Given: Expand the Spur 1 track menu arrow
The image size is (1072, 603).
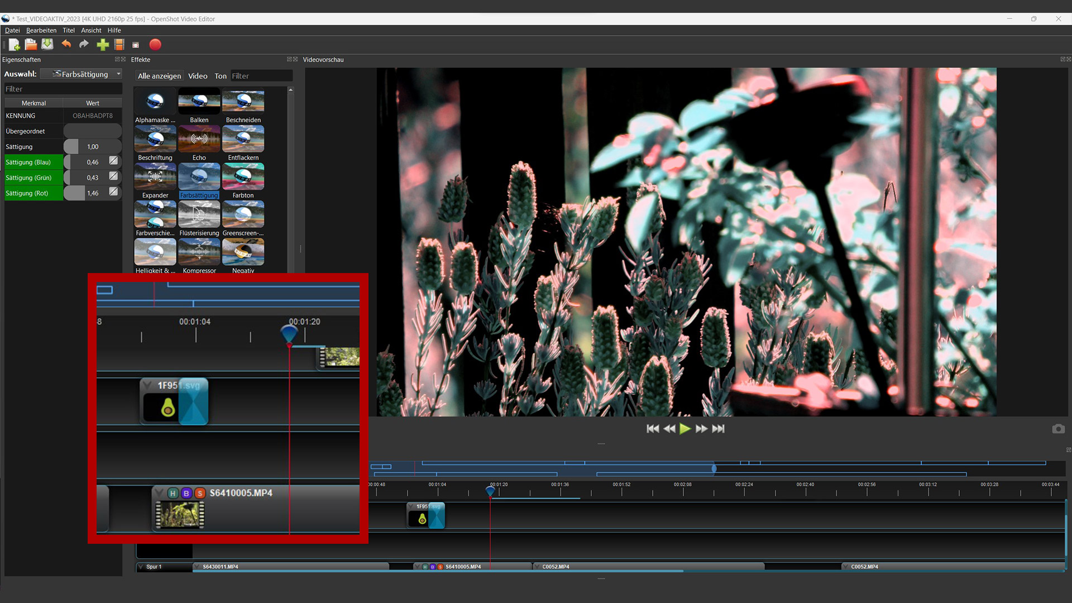Looking at the screenshot, I should tap(141, 567).
